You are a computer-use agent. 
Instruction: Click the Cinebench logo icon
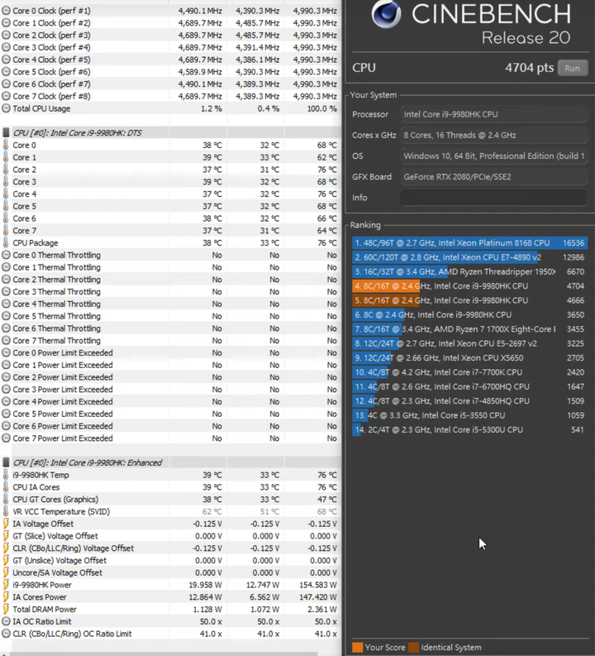(x=387, y=14)
